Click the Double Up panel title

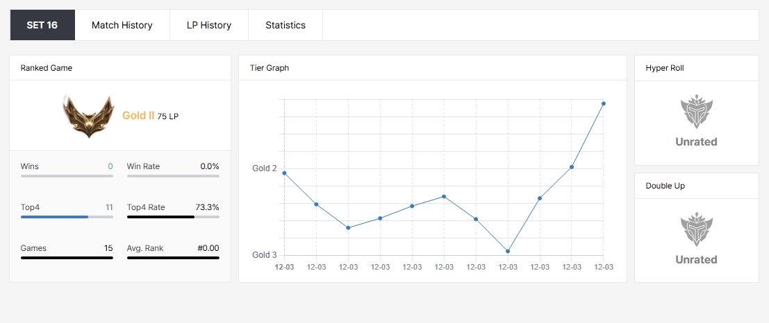pyautogui.click(x=665, y=186)
